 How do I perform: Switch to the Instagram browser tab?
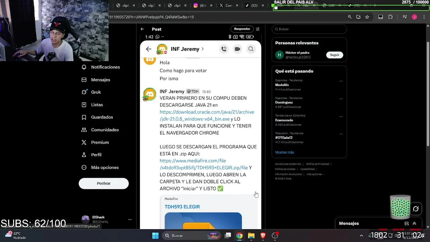[x=202, y=5]
